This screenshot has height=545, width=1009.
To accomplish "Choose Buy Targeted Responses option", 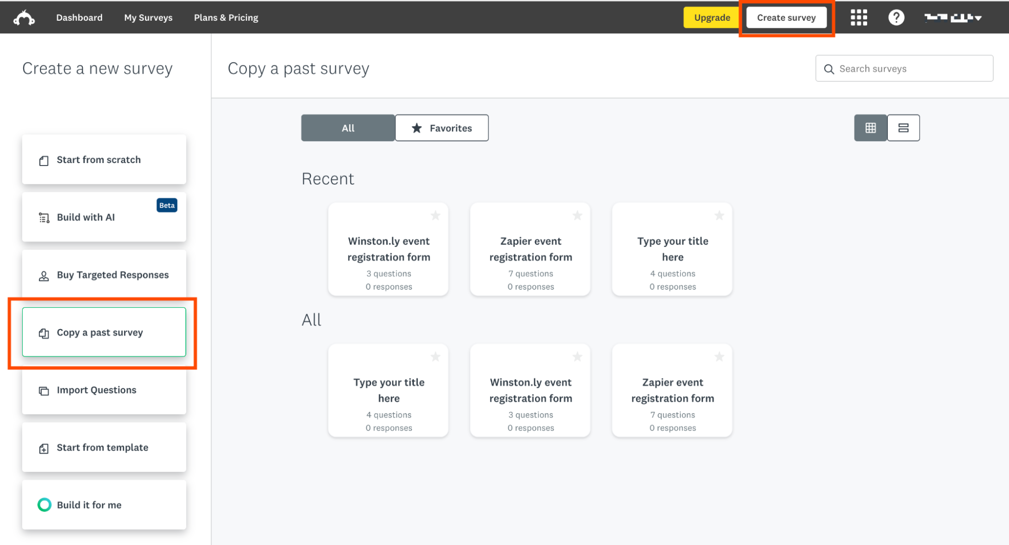I will tap(104, 275).
